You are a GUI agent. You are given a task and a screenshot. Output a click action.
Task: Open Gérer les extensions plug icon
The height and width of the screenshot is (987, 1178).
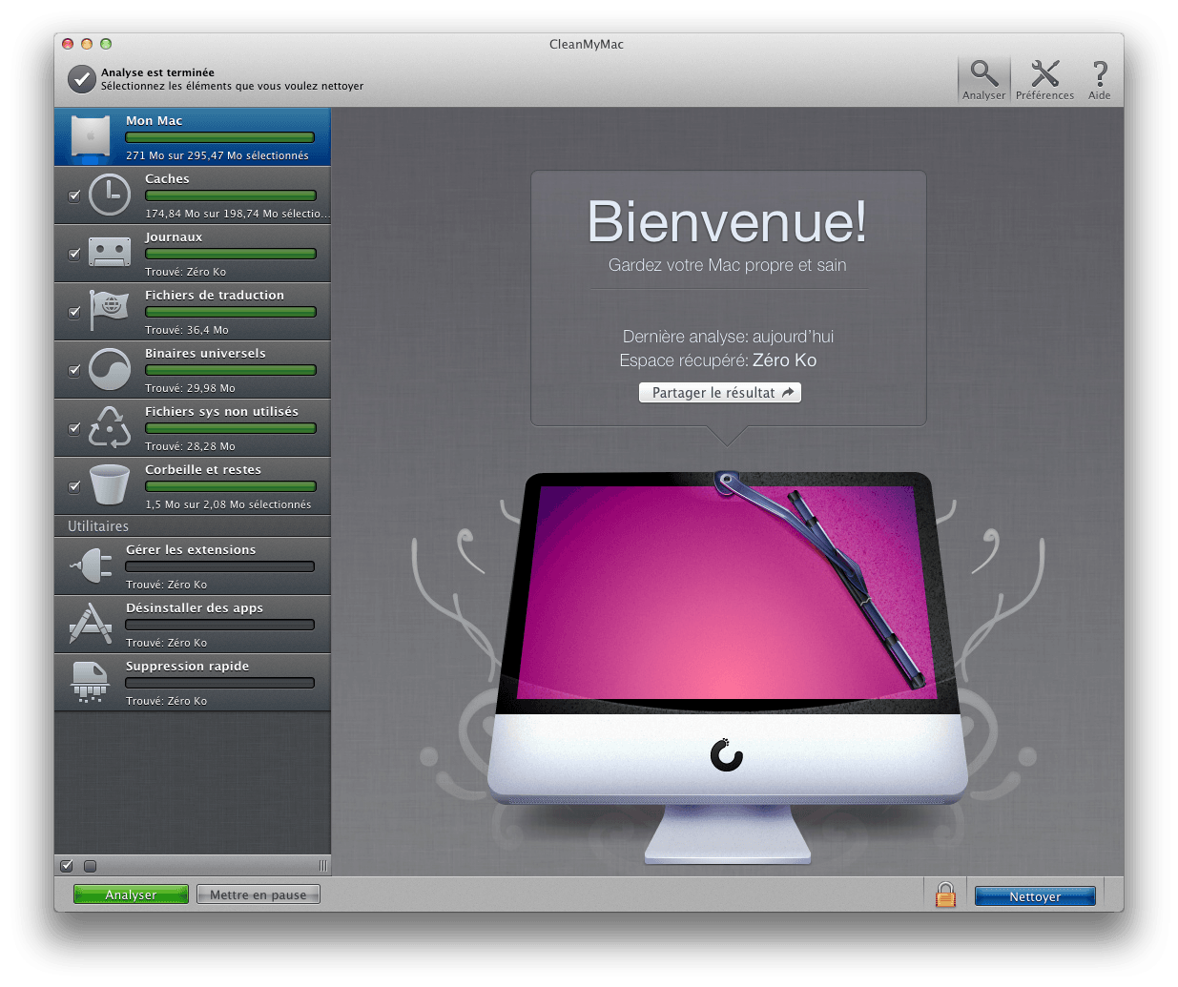(x=91, y=566)
